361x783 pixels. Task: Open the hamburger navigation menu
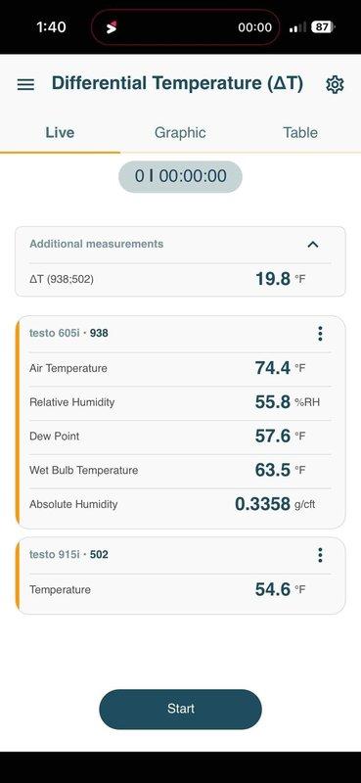coord(26,84)
